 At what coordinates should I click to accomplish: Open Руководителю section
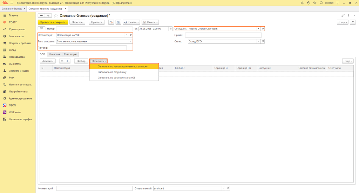[x=17, y=29]
